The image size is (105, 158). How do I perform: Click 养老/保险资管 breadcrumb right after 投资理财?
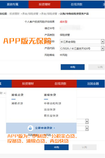[x=30, y=14]
